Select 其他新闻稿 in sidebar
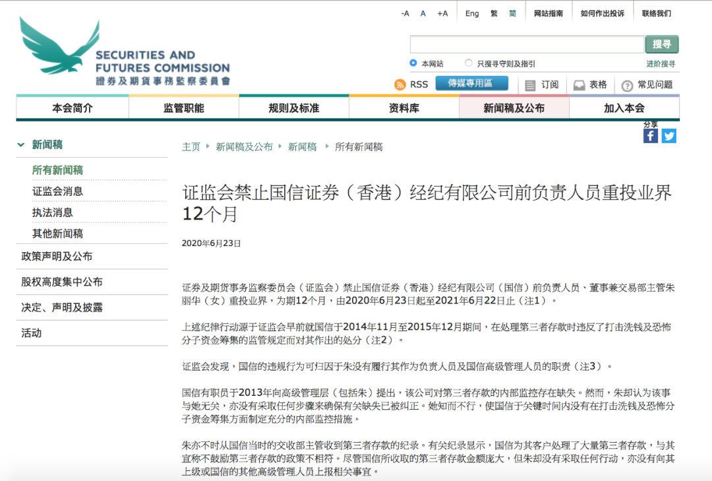 [57, 234]
